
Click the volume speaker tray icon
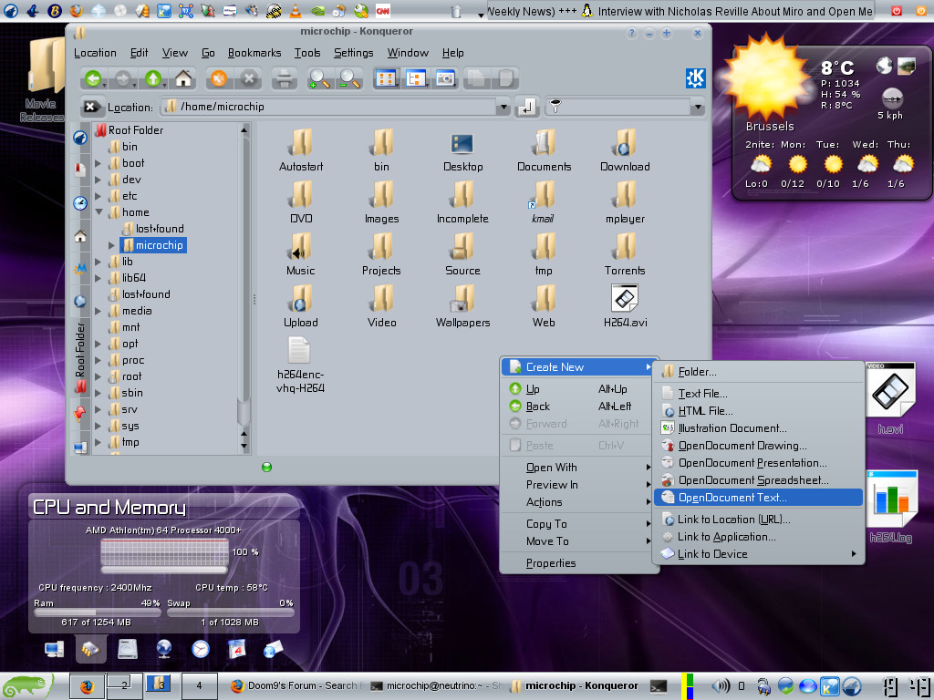pos(721,685)
